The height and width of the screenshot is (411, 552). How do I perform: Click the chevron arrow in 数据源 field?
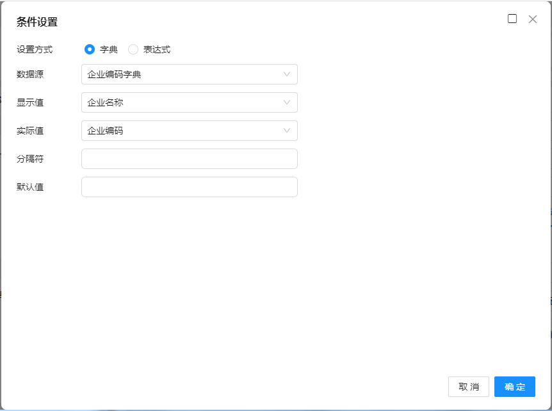click(x=287, y=74)
